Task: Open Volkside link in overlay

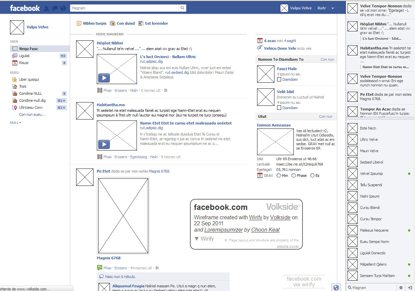Action: point(280,218)
